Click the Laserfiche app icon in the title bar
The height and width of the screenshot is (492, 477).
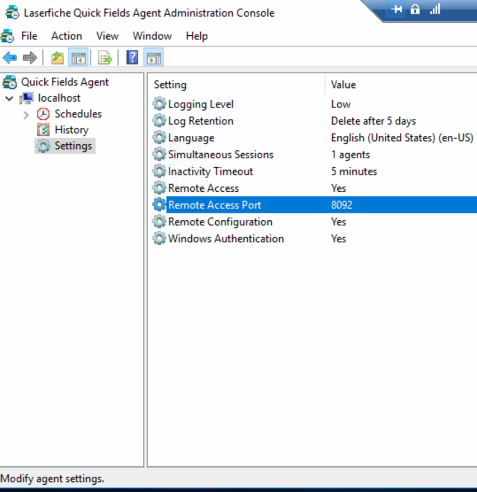click(x=12, y=12)
